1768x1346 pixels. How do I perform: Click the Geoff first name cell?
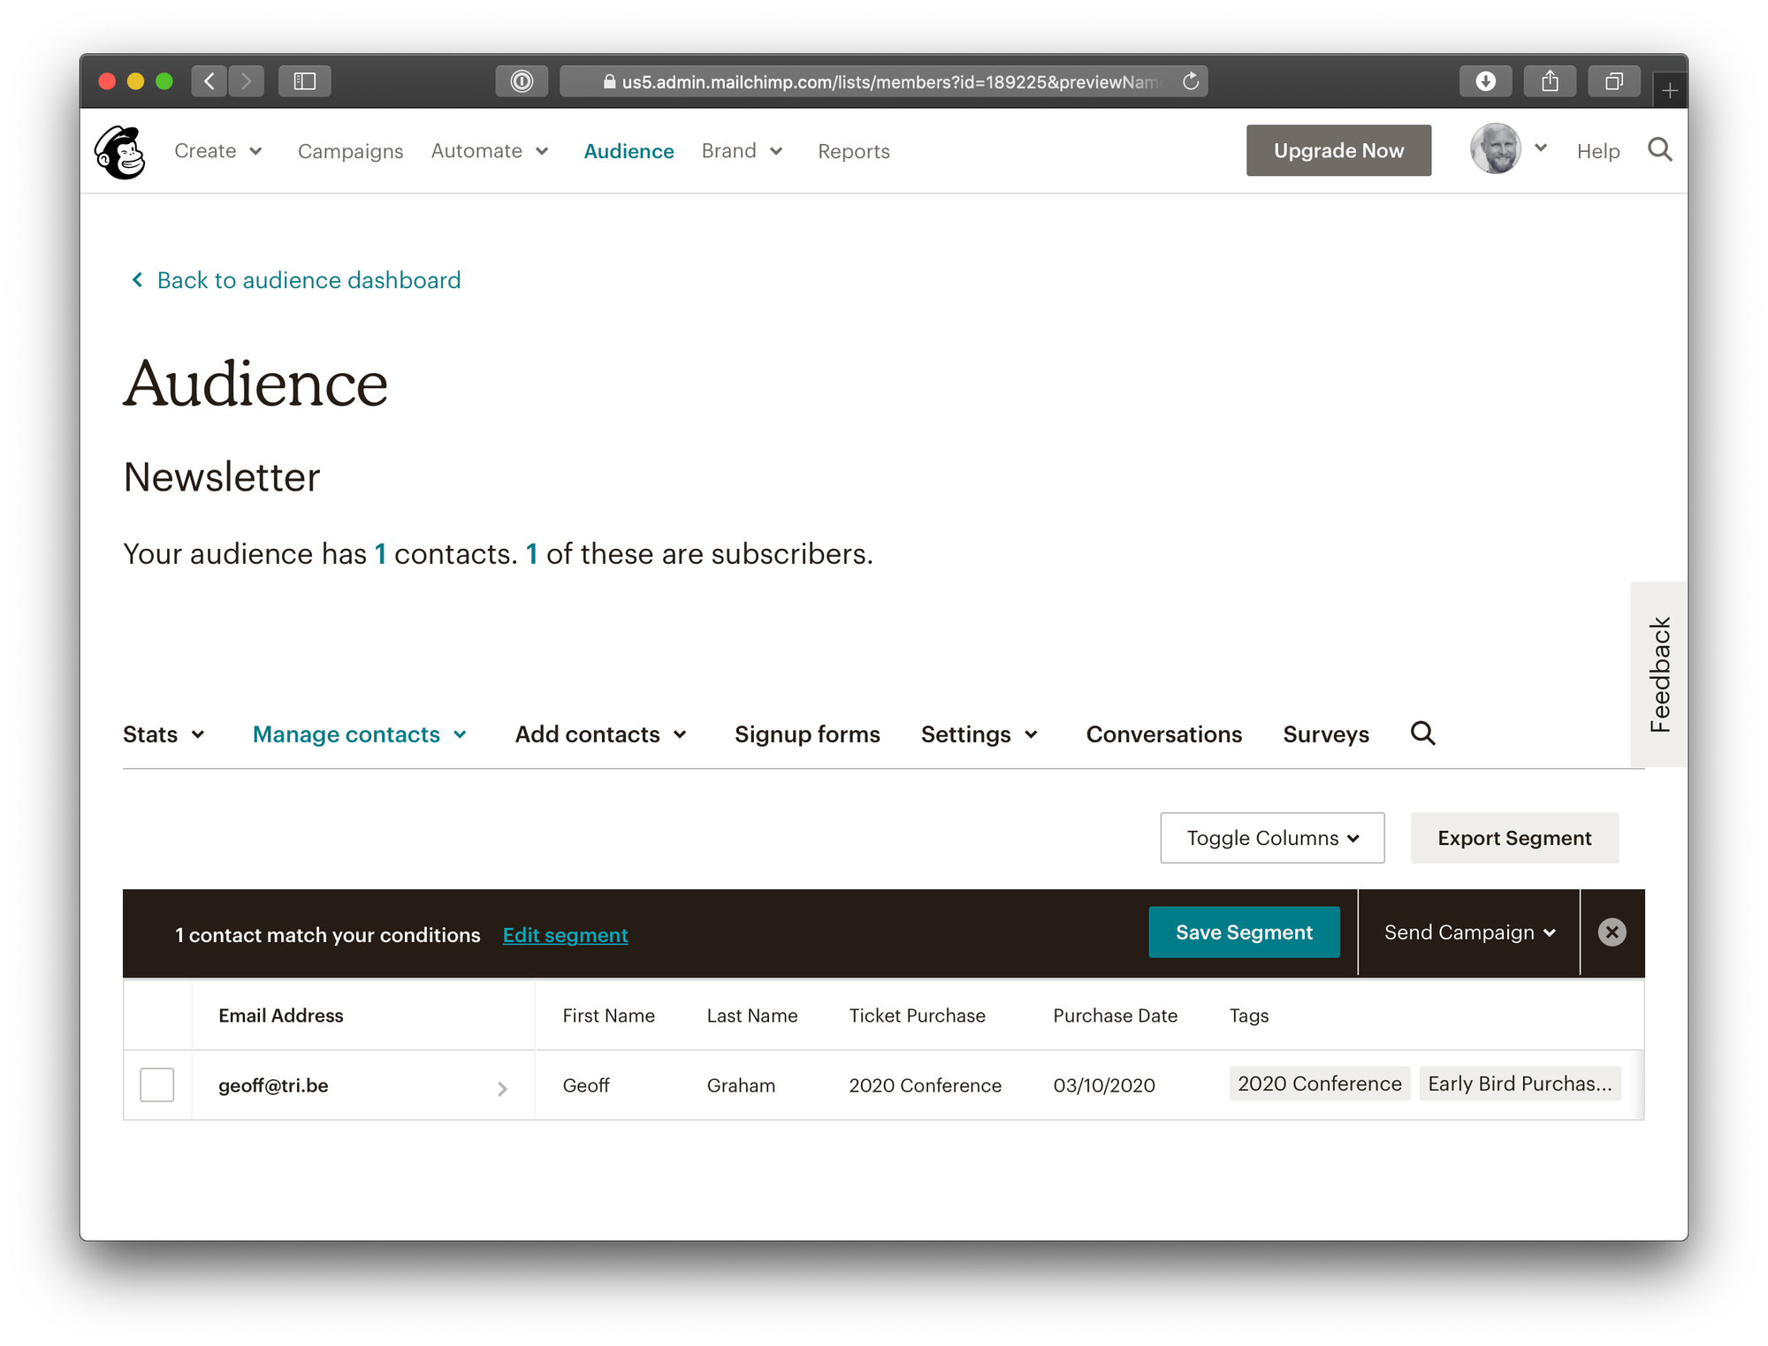[x=586, y=1085]
